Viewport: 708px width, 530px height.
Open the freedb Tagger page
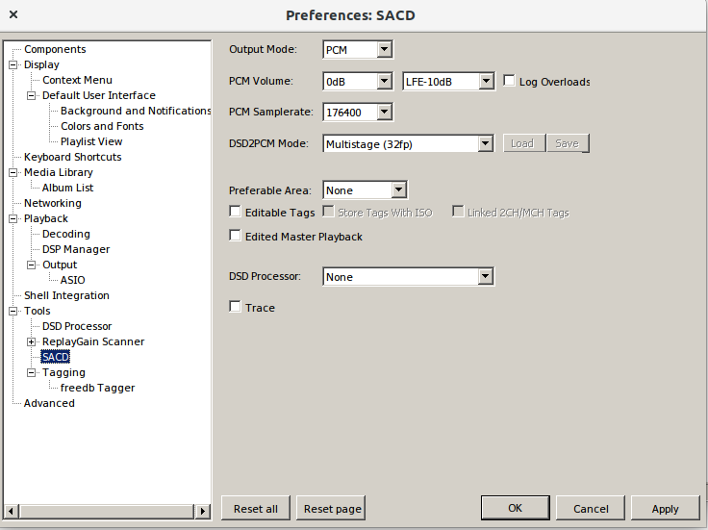point(97,388)
